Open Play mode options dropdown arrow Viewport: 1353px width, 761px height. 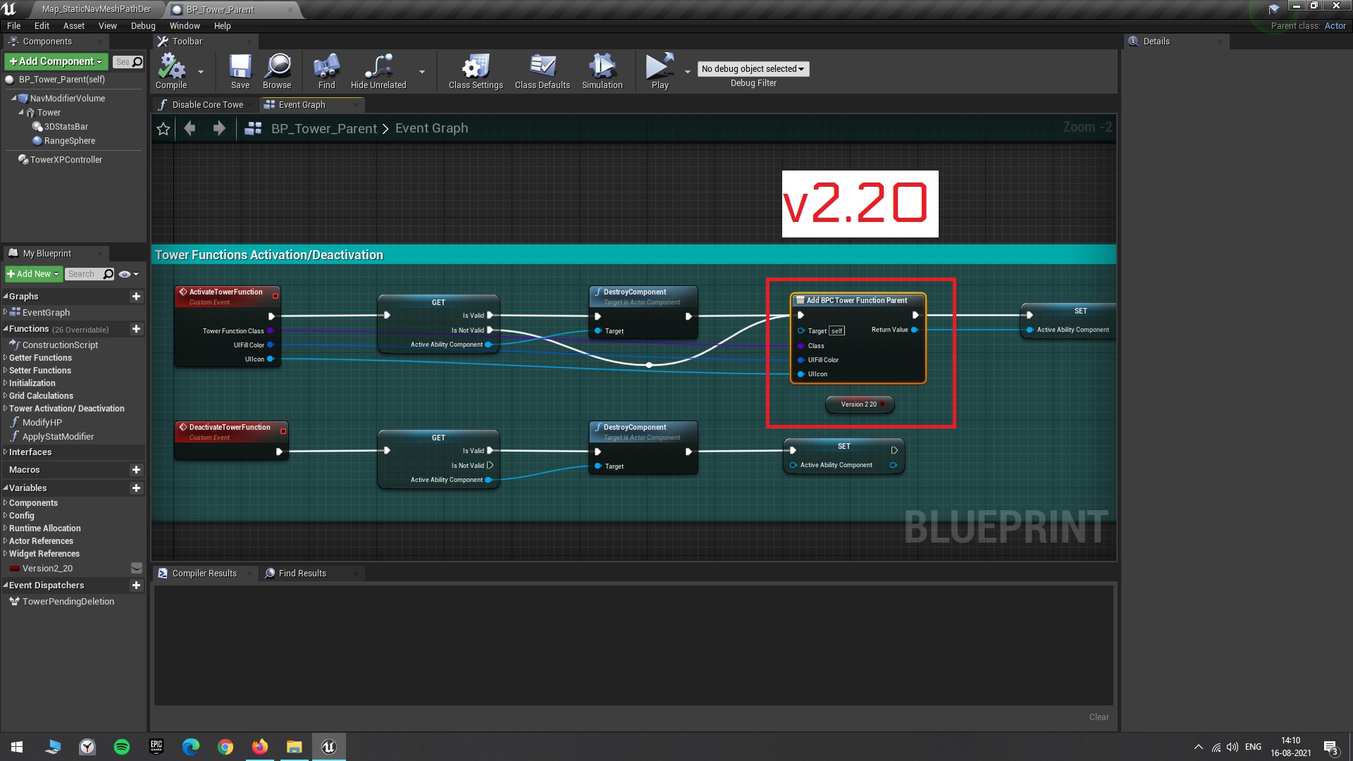pos(688,72)
